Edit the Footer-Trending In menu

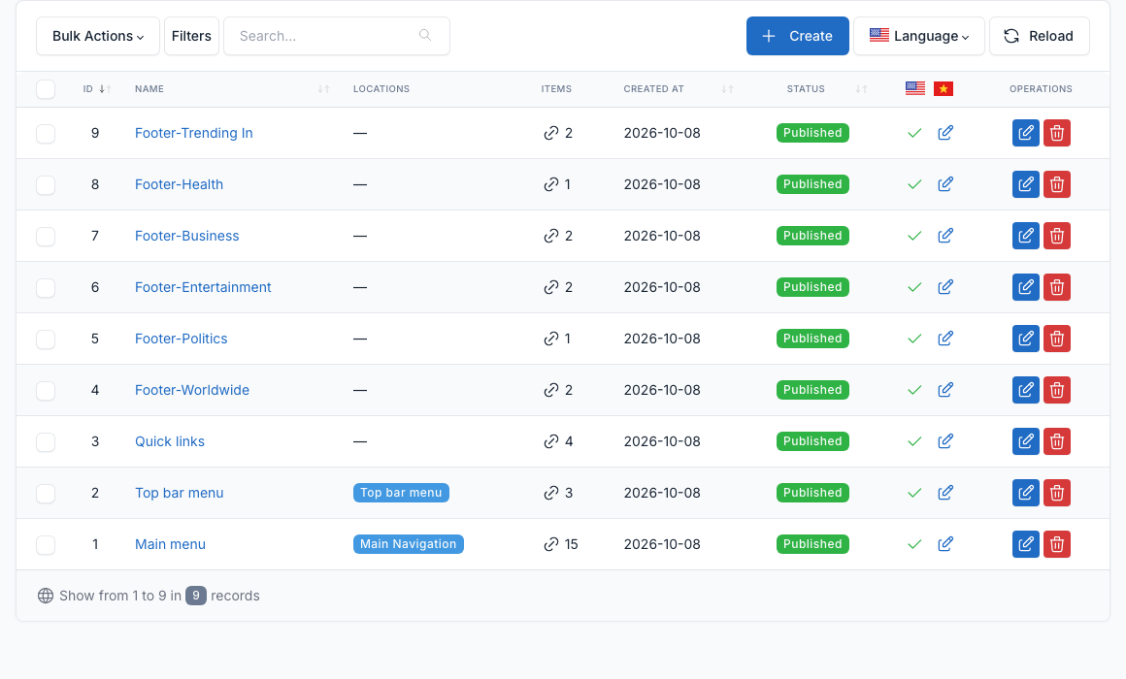pos(1025,133)
